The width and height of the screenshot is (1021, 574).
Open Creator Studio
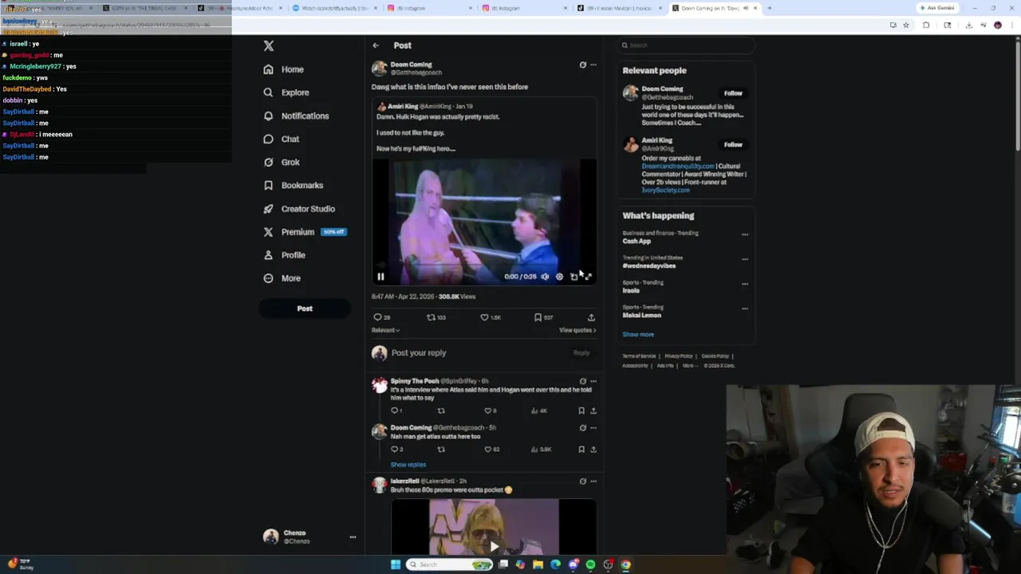299,209
